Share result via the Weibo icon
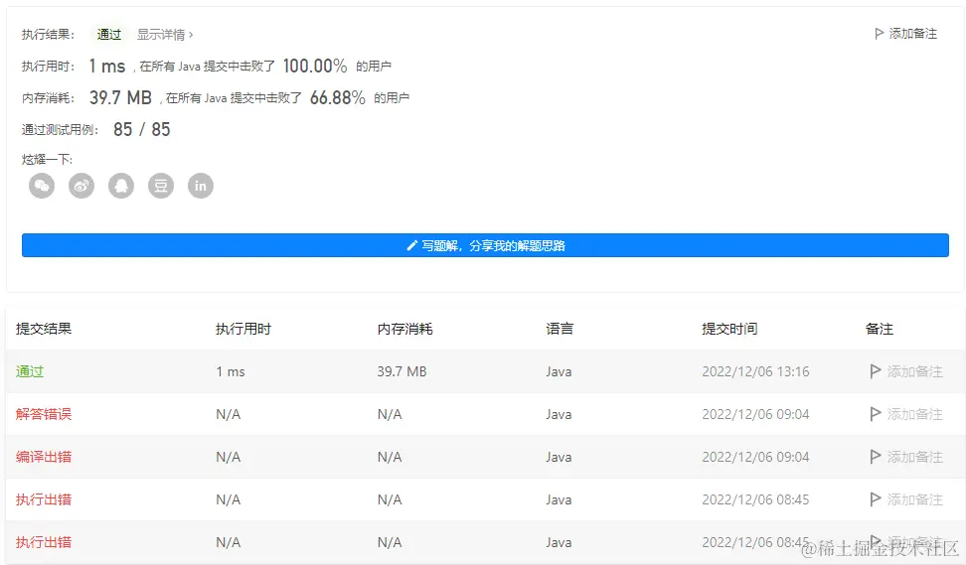 pos(81,186)
